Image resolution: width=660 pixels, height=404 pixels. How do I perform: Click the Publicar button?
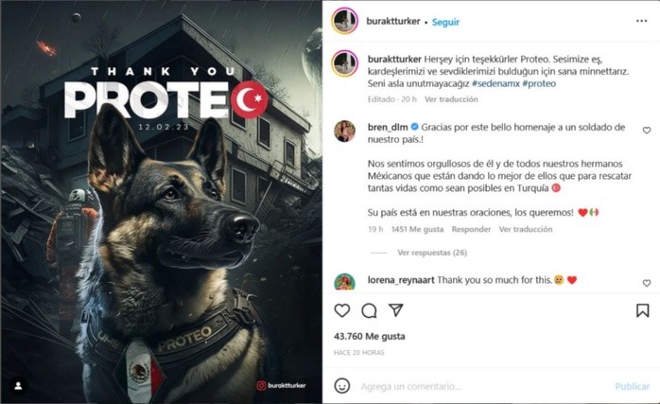(x=633, y=386)
